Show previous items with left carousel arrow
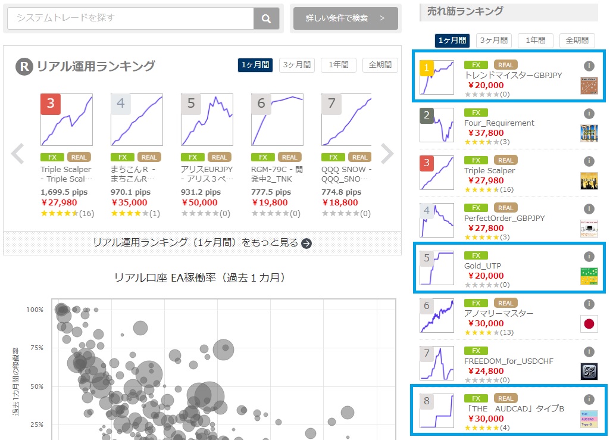The image size is (613, 440). pos(18,154)
